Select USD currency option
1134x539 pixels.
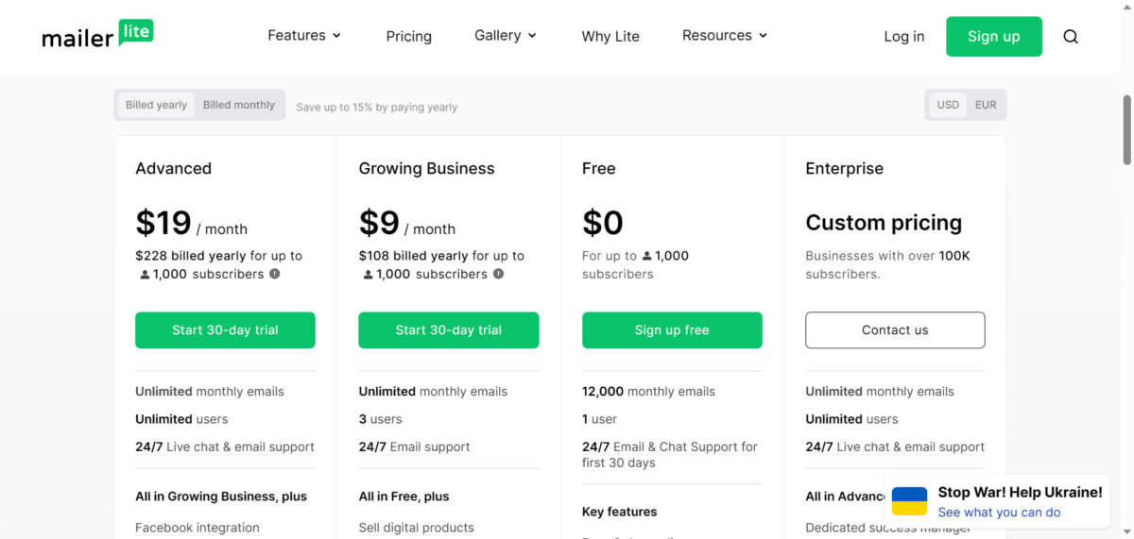click(x=948, y=105)
